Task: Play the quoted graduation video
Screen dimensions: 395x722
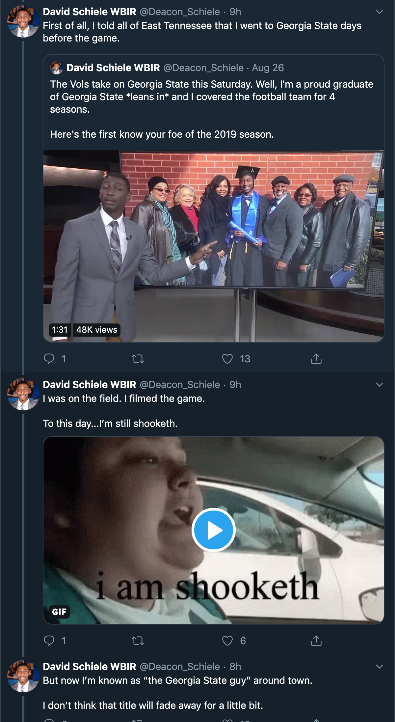Action: coord(214,246)
